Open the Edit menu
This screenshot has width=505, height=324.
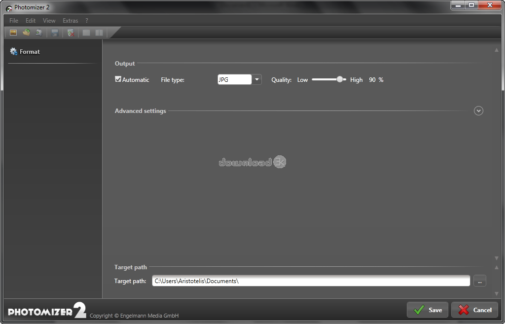(x=31, y=21)
